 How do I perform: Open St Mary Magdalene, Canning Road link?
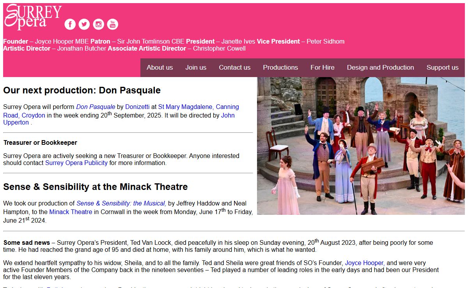pyautogui.click(x=199, y=107)
